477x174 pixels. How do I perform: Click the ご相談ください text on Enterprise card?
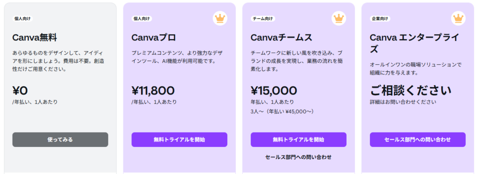click(411, 91)
